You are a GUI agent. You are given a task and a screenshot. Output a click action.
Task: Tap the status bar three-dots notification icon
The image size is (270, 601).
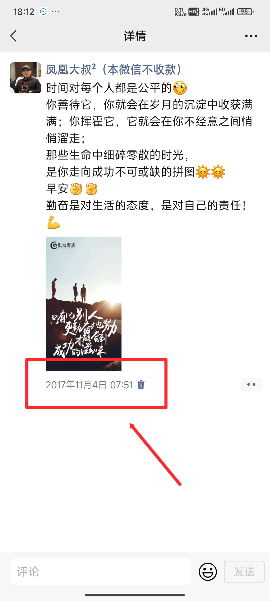[55, 12]
